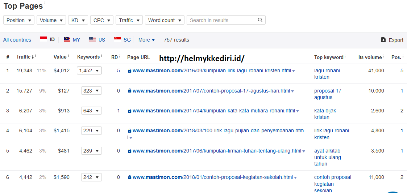Click the Export button label
Viewport: 407px width, 193px height.
(396, 40)
